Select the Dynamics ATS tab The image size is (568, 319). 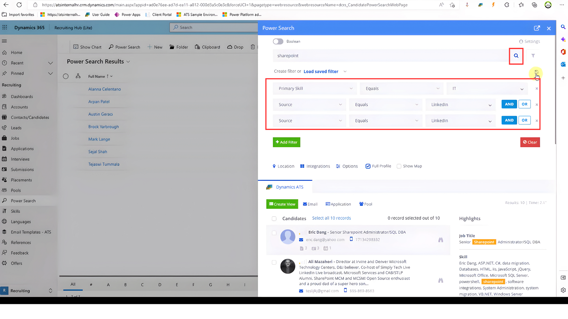[285, 187]
